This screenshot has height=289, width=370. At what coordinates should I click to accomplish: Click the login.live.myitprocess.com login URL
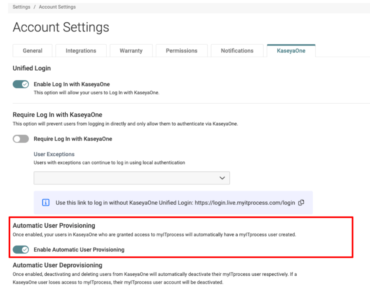point(245,203)
